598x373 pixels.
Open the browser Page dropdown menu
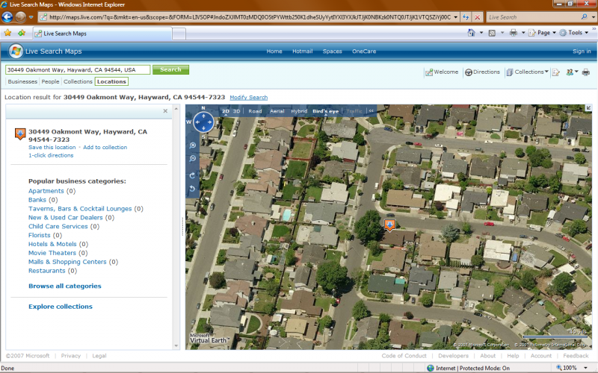click(546, 33)
